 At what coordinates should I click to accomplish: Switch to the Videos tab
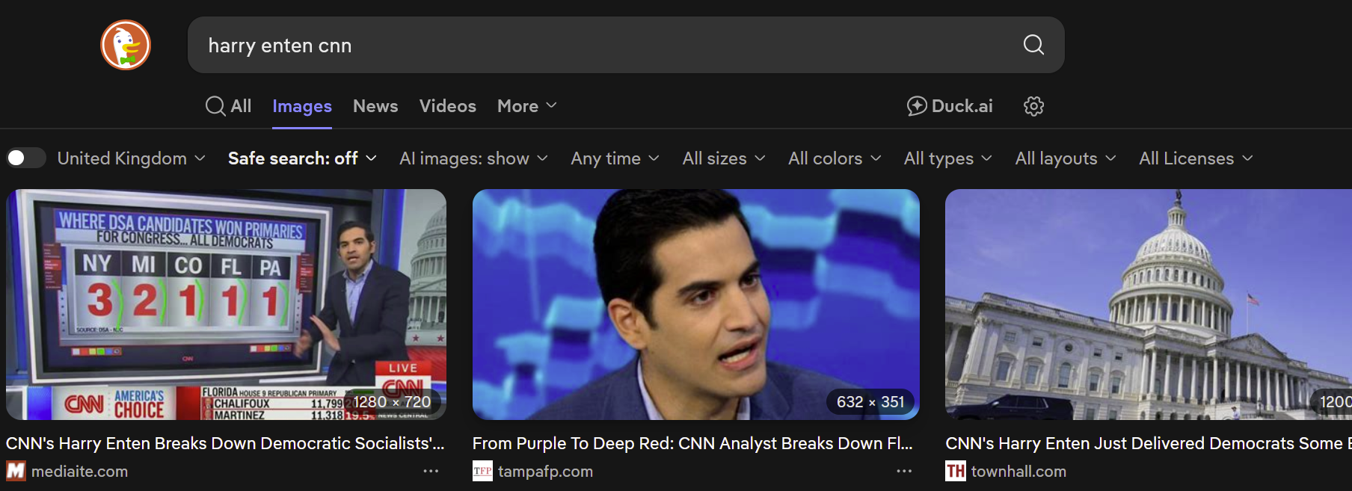pos(447,106)
